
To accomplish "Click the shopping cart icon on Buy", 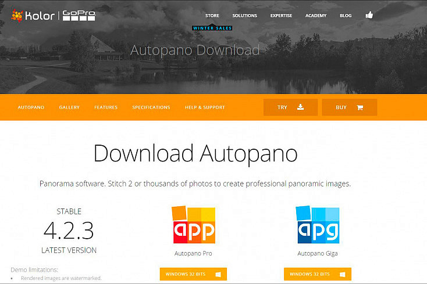I will (x=360, y=107).
